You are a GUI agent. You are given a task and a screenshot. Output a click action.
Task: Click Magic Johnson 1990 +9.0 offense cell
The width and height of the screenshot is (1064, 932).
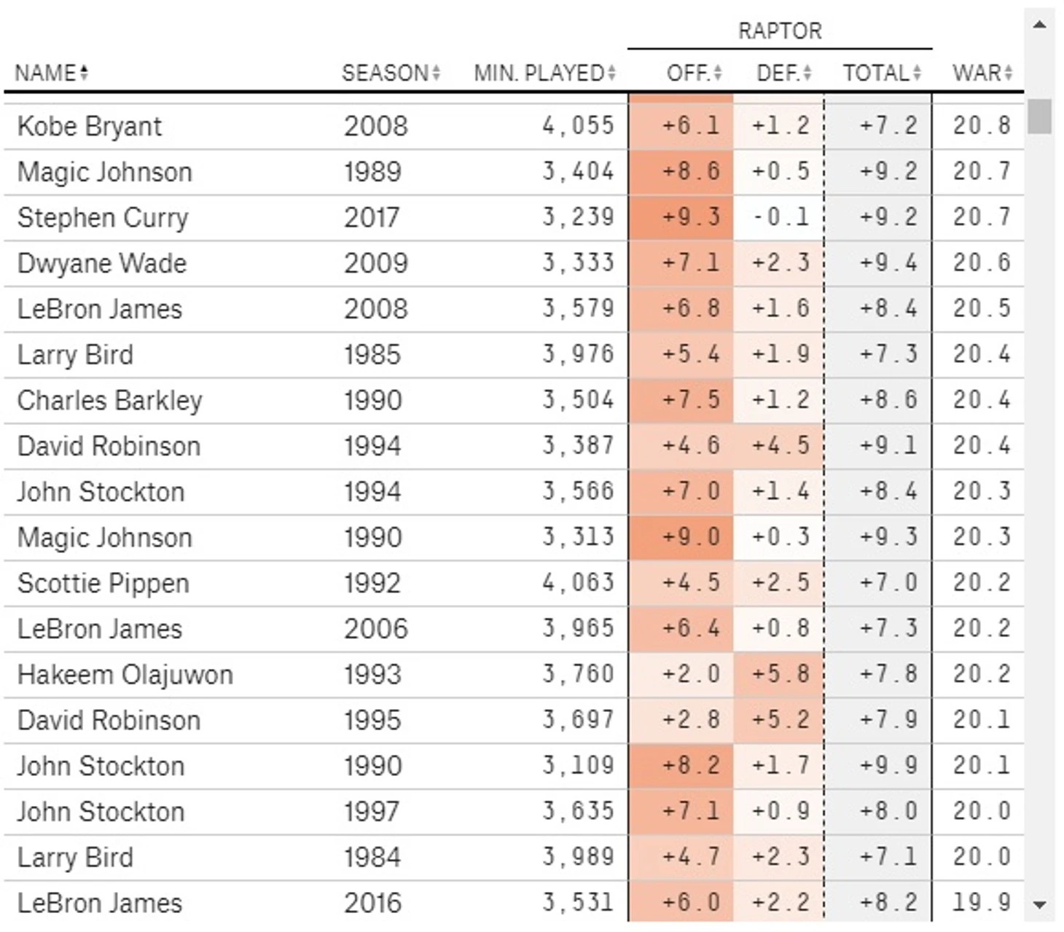click(681, 537)
